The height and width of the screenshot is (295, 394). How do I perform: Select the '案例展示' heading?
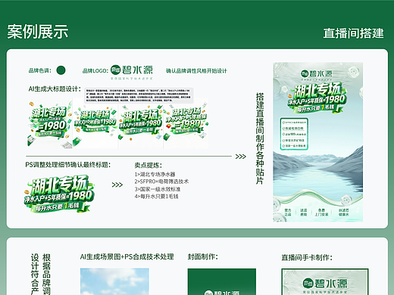[38, 32]
